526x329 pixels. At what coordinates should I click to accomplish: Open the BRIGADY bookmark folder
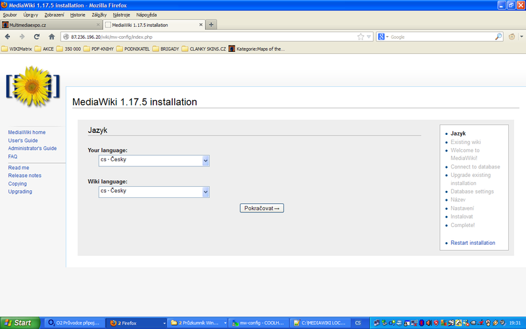coord(166,49)
